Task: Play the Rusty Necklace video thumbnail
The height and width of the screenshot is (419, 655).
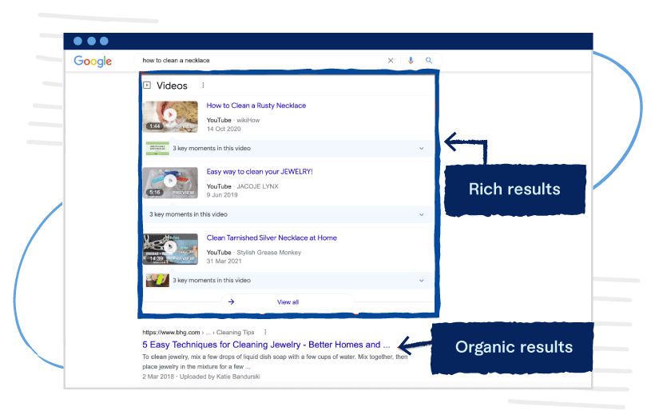Action: pos(170,117)
